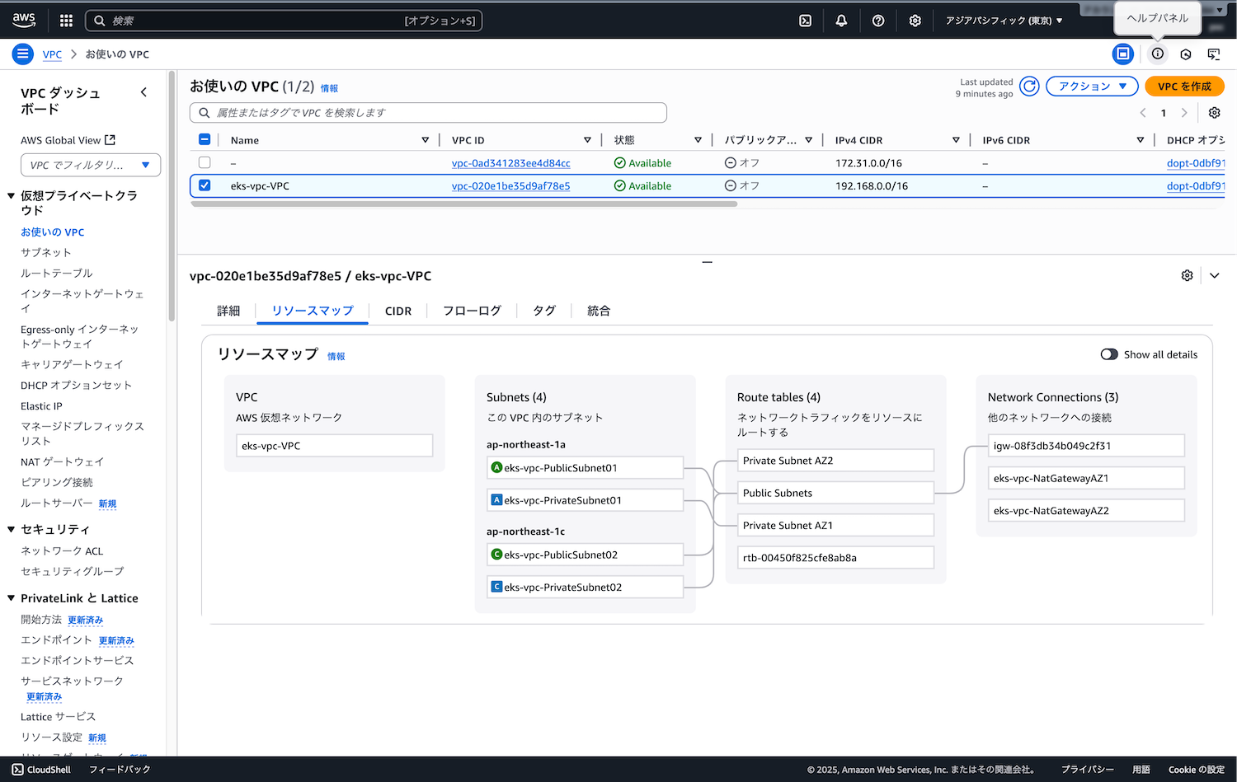Screen dimensions: 1237x782
Task: Open the AWS services grid menu
Action: point(67,21)
